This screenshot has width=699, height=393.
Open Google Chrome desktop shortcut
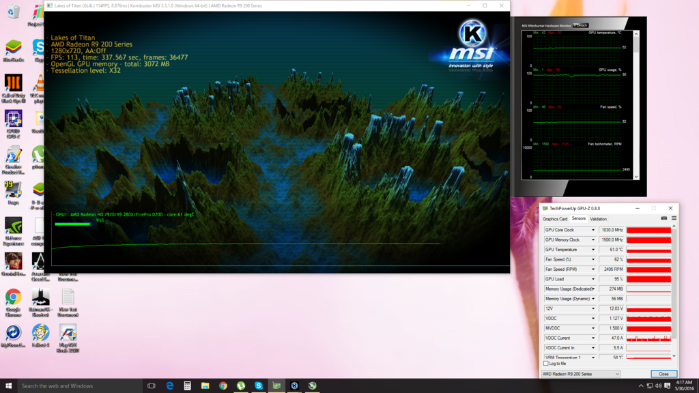pyautogui.click(x=14, y=303)
